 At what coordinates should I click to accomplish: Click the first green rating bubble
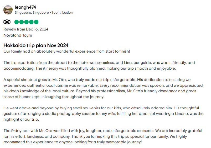coord(17,22)
